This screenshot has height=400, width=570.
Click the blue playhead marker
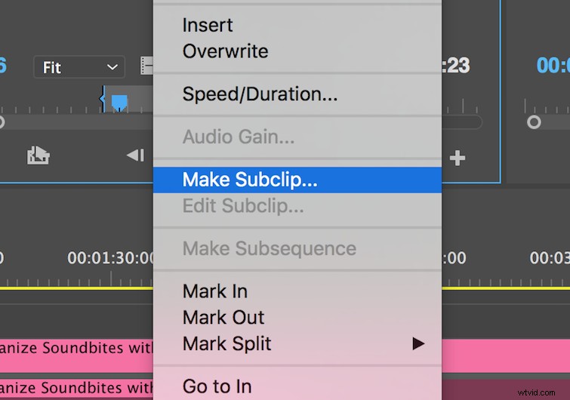(119, 103)
